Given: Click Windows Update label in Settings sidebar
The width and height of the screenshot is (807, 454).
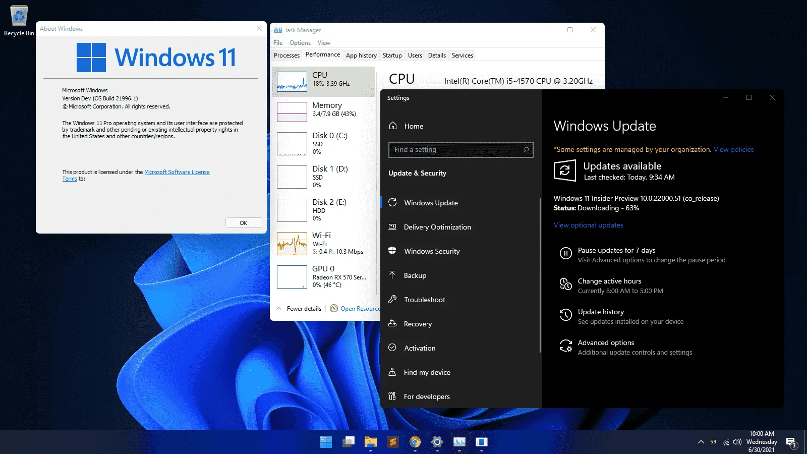Looking at the screenshot, I should [431, 203].
